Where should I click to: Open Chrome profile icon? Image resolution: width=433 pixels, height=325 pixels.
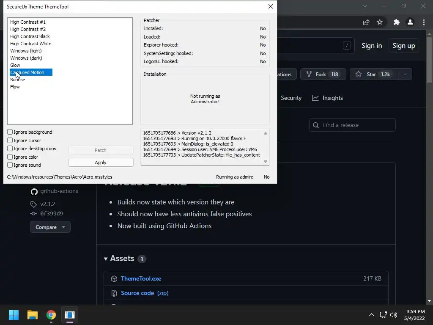click(410, 22)
